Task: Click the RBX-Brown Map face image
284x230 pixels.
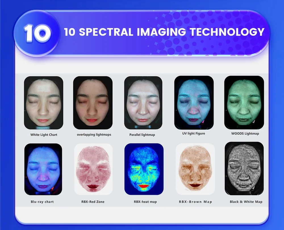Action: coord(195,169)
